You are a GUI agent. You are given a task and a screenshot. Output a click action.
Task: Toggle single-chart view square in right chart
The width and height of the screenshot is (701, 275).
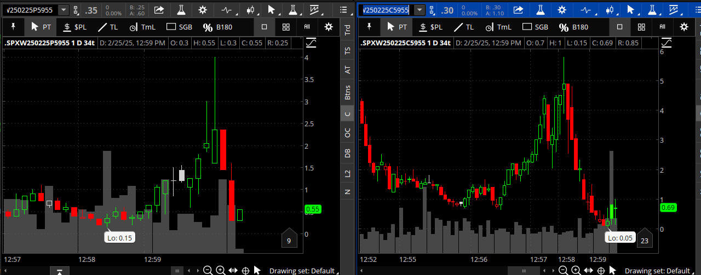pyautogui.click(x=620, y=27)
